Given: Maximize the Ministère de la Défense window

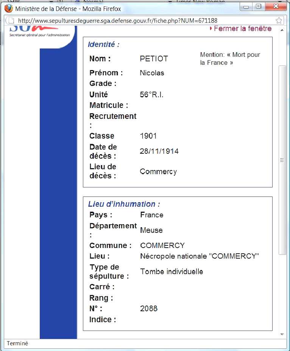Looking at the screenshot, I should [x=259, y=7].
